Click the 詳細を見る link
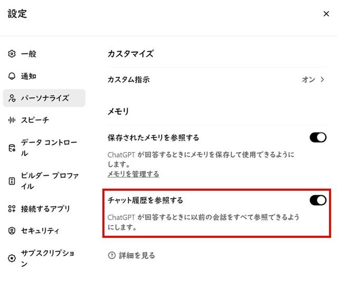337x283 pixels. [137, 256]
